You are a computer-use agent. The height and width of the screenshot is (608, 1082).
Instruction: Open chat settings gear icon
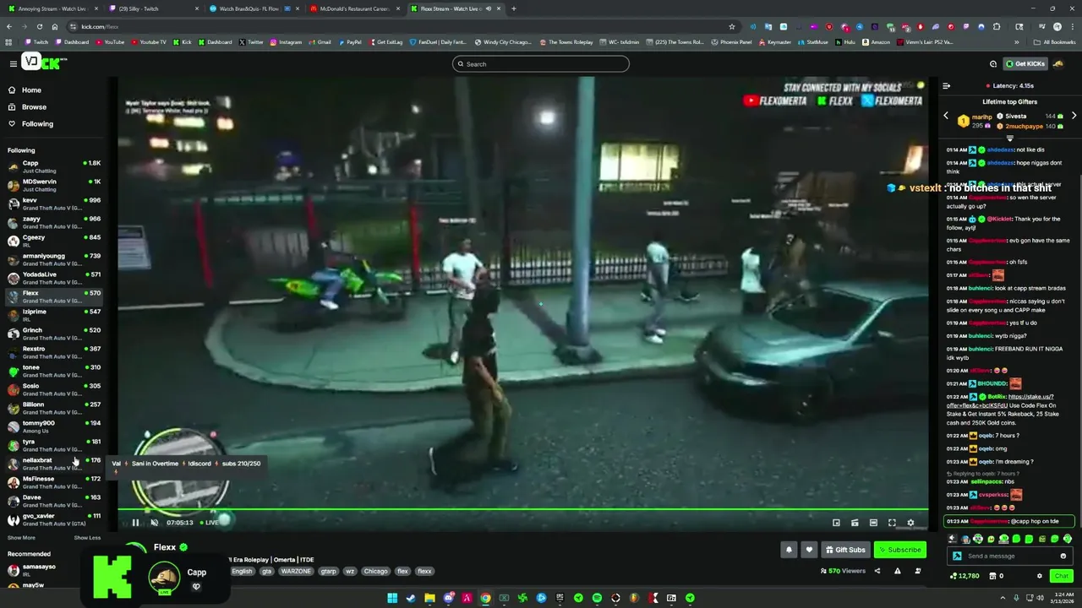1040,576
